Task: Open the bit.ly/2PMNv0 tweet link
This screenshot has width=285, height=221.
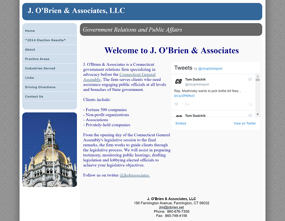Action: (184, 96)
